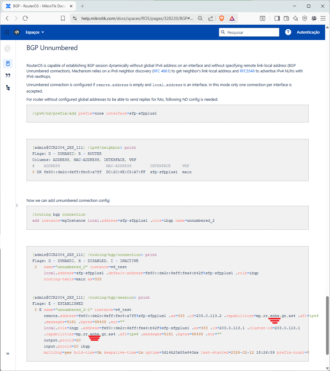Select the Pages icon in the sidebar

(x=8, y=64)
